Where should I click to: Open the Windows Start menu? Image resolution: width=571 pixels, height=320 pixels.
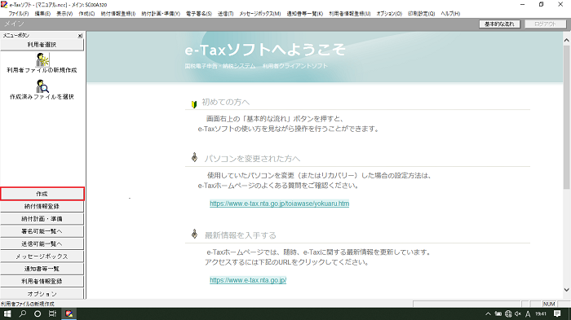[7, 313]
